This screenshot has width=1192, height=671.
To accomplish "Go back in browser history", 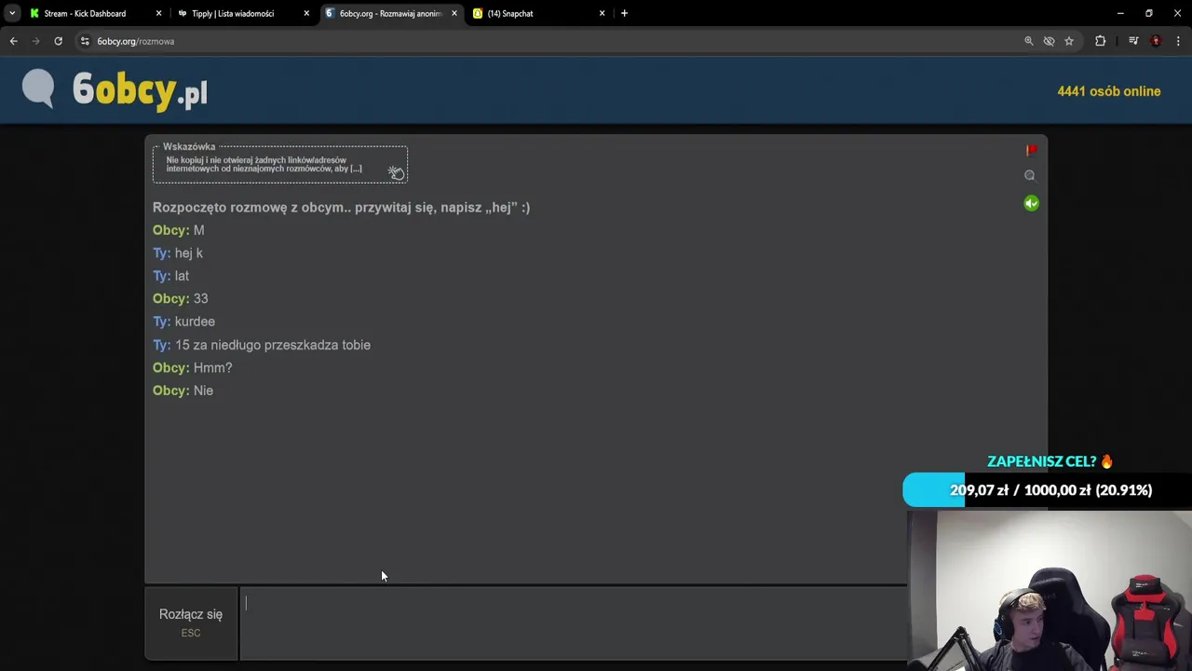I will (x=13, y=41).
